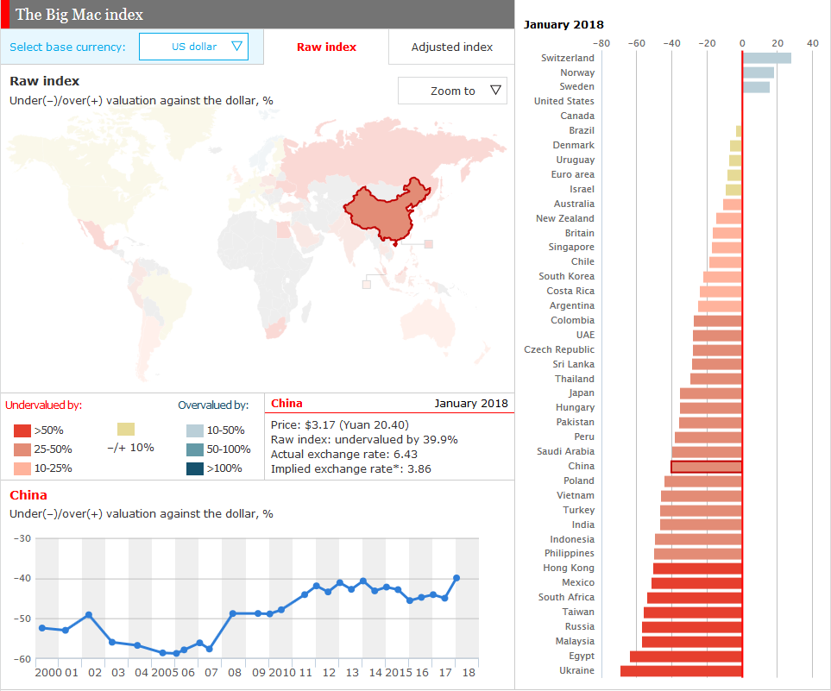Image resolution: width=831 pixels, height=691 pixels.
Task: Click the Canada country label
Action: [577, 116]
